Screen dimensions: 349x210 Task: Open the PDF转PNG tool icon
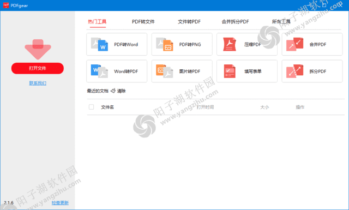pos(165,44)
